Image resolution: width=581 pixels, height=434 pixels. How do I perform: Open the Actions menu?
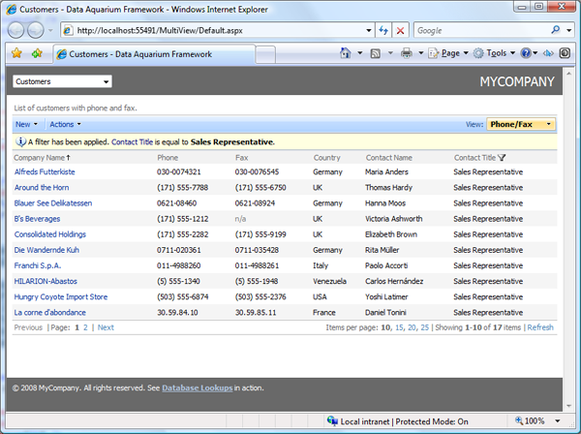[63, 124]
